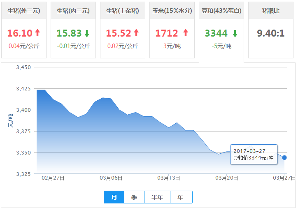298x210 pixels.
Task: Click the 16.10 price value
Action: pyautogui.click(x=20, y=33)
